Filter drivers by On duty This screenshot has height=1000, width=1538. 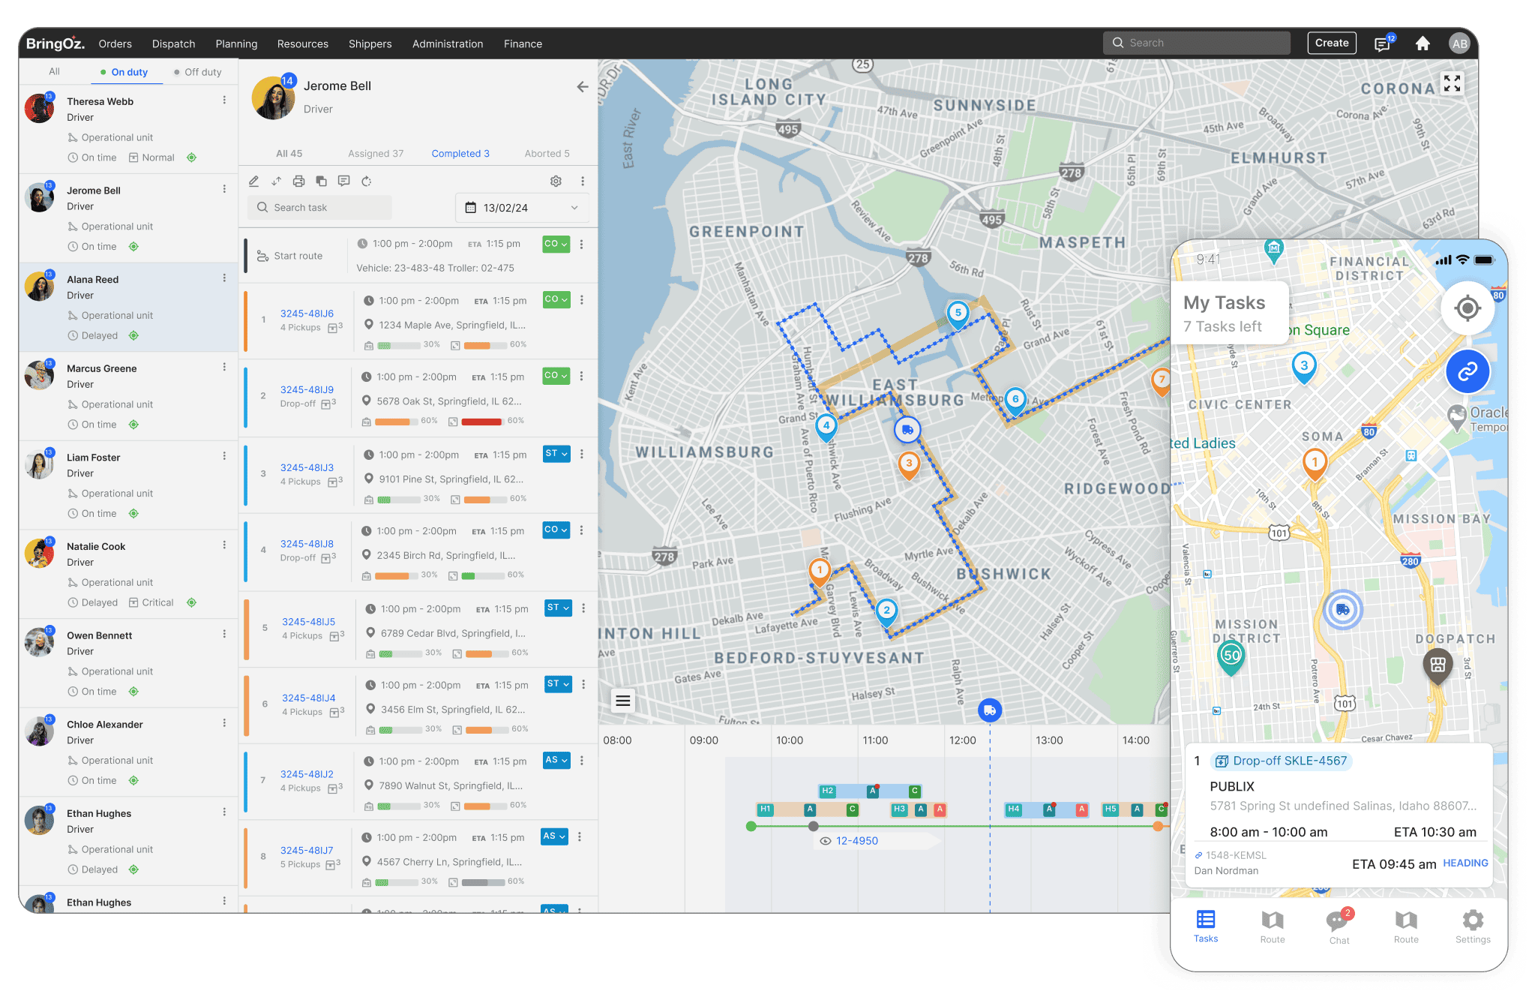click(124, 72)
